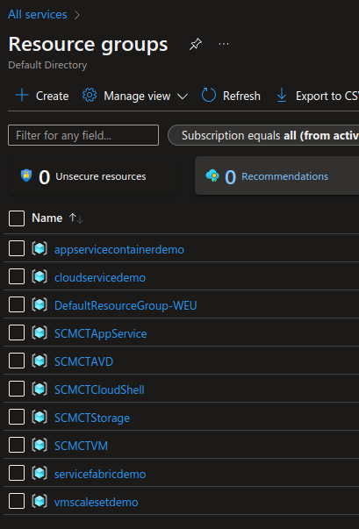Click the Create plus icon

[22, 96]
